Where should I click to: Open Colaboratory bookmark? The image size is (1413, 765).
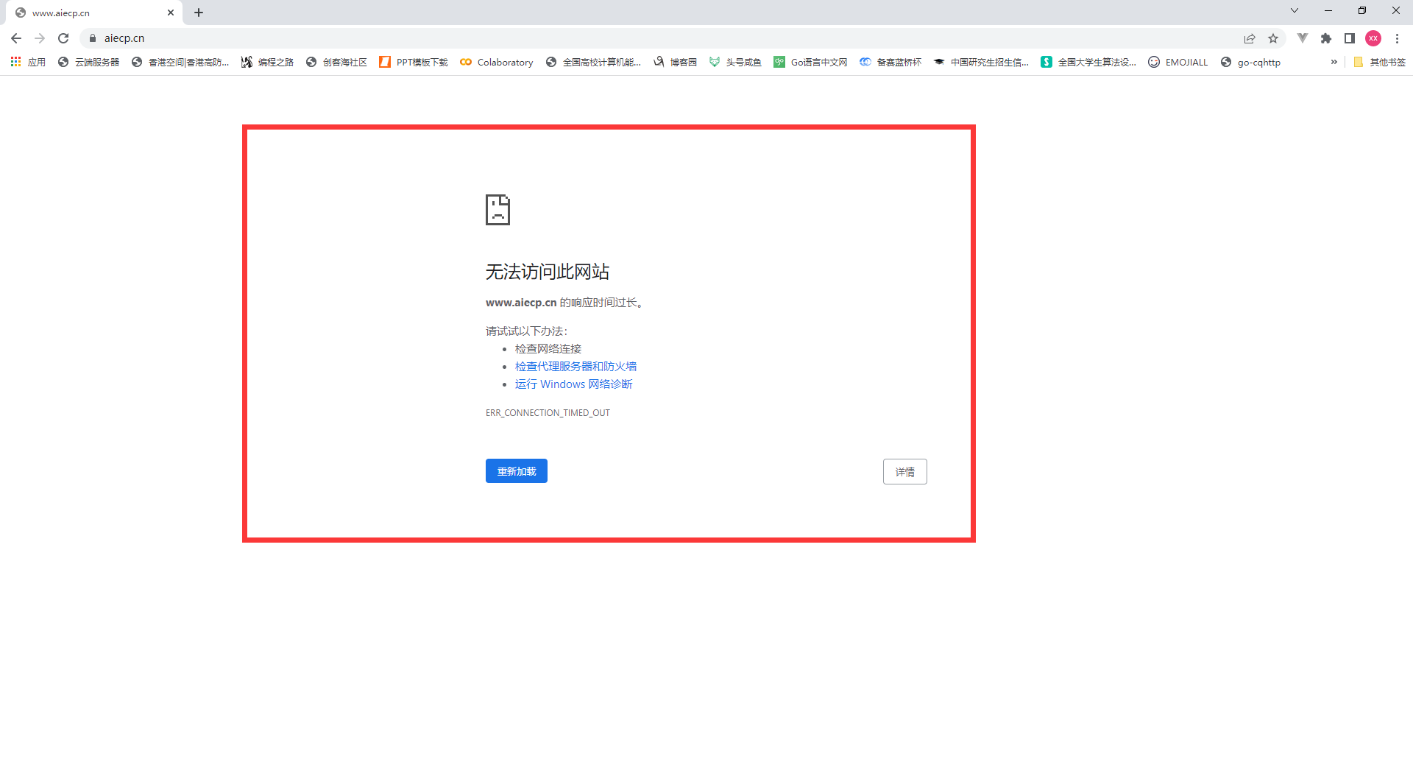coord(497,62)
